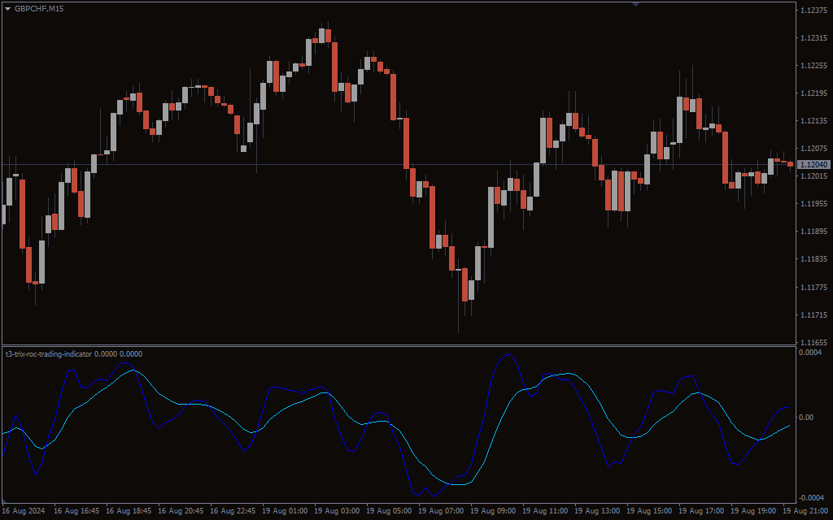Click the 0.00 indicator scale value

[805, 418]
